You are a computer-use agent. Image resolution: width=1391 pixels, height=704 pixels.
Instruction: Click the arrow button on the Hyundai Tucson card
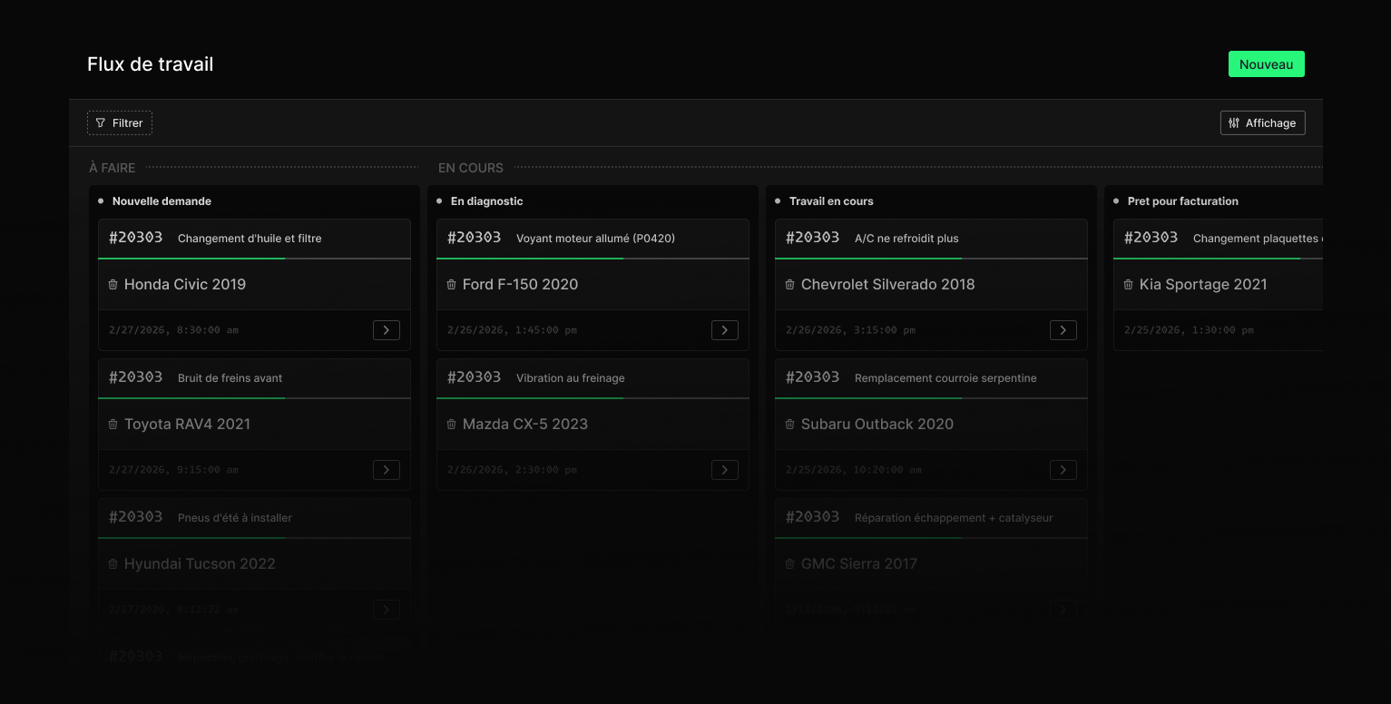coord(387,610)
